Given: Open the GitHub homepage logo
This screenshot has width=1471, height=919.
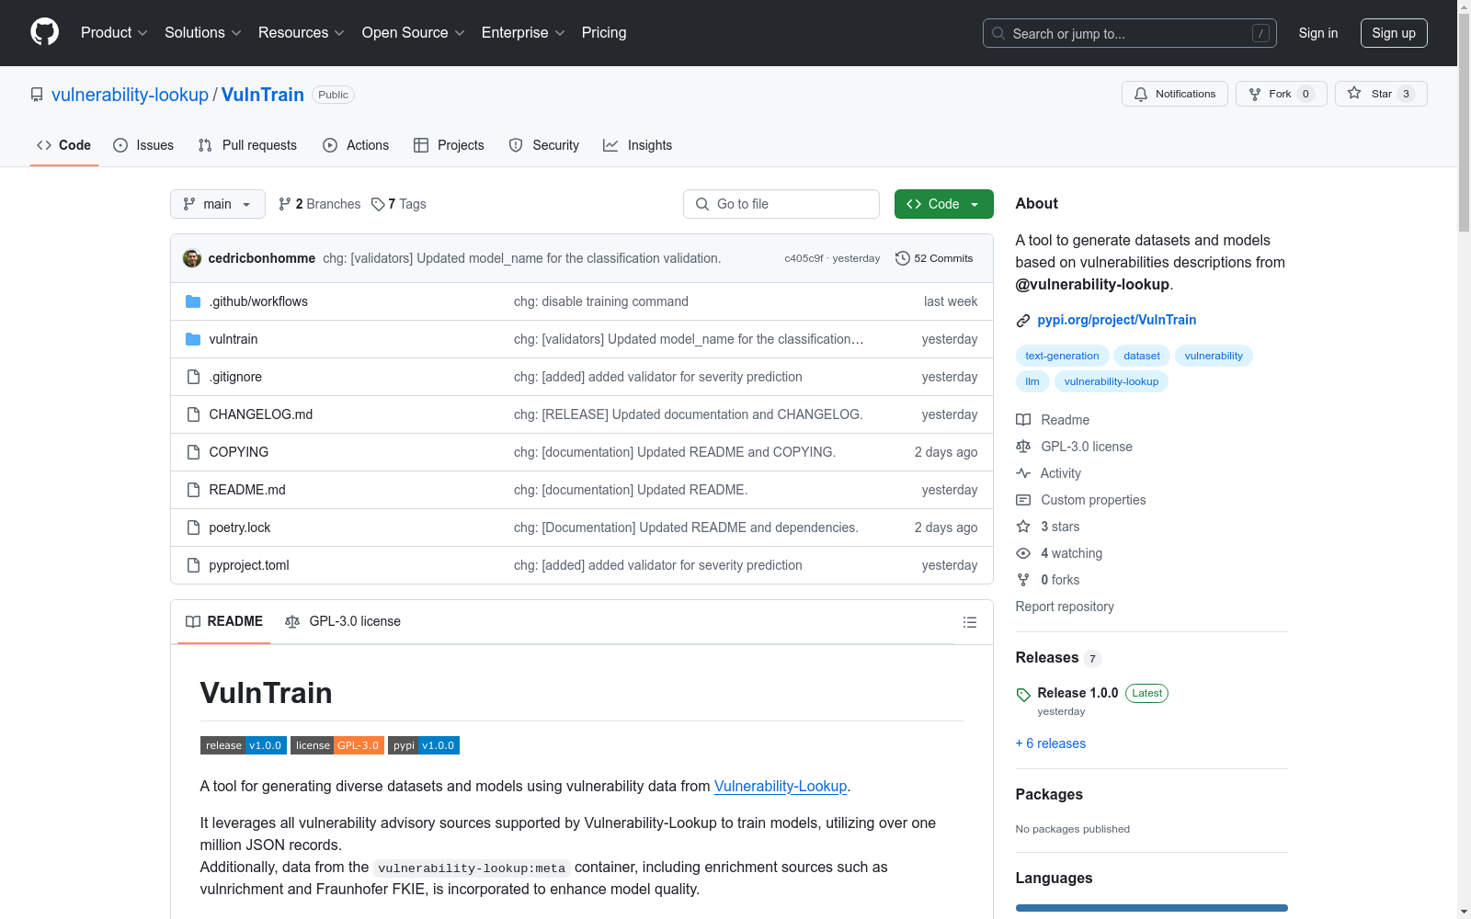Looking at the screenshot, I should pyautogui.click(x=44, y=32).
